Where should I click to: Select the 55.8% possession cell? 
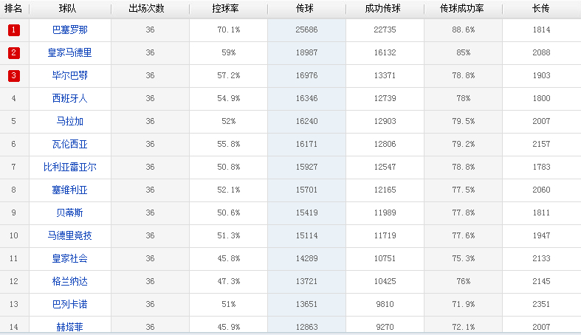[x=229, y=145]
